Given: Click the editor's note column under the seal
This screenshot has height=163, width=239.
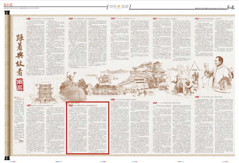Looking at the screenshot, I should pos(19,120).
